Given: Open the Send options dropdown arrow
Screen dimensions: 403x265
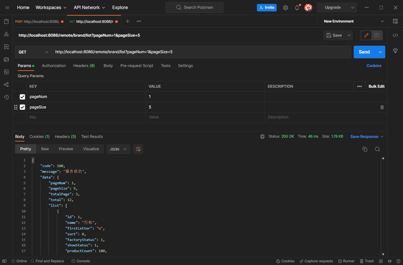Looking at the screenshot, I should (x=380, y=52).
